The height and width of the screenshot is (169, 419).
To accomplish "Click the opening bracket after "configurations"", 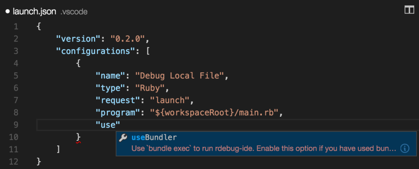I will tap(148, 51).
